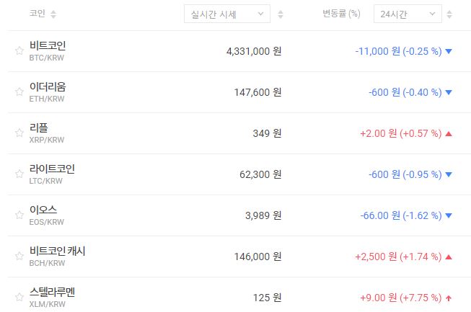Screen dimensions: 471x312
Task: Sort by coin name arrows icon
Action: pos(54,14)
